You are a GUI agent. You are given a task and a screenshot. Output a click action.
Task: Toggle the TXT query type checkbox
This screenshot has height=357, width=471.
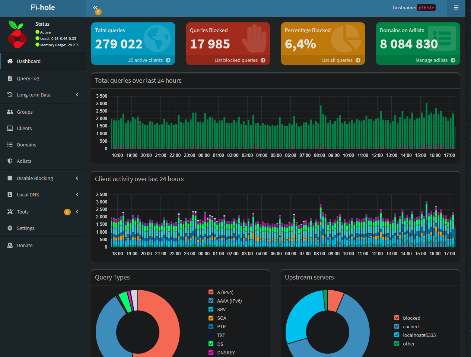211,335
